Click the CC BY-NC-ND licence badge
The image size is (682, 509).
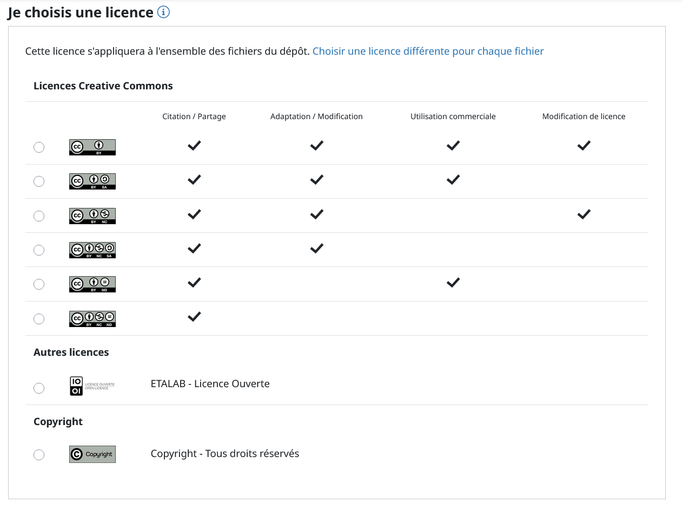[92, 319]
